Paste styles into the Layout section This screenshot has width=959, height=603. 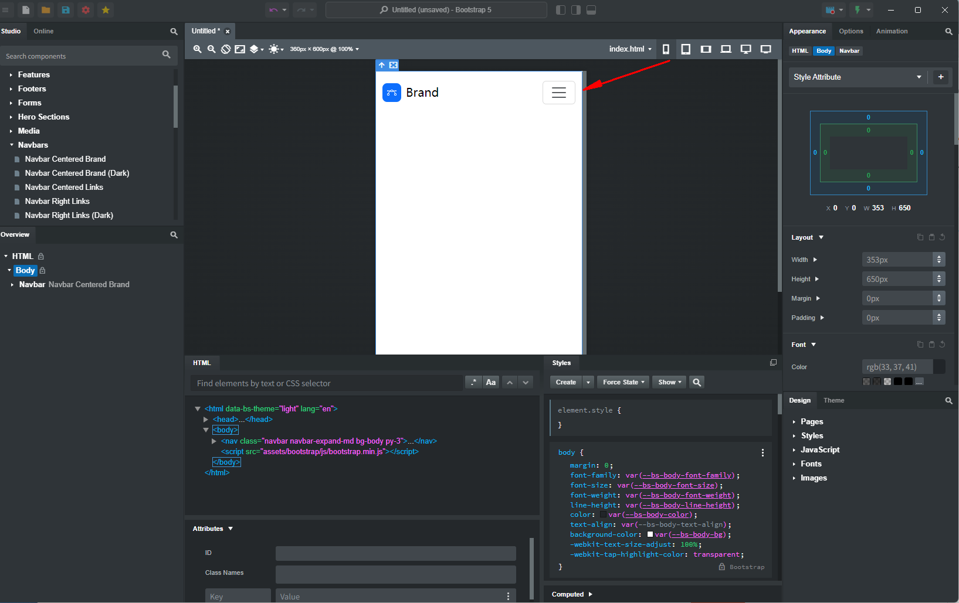point(931,237)
